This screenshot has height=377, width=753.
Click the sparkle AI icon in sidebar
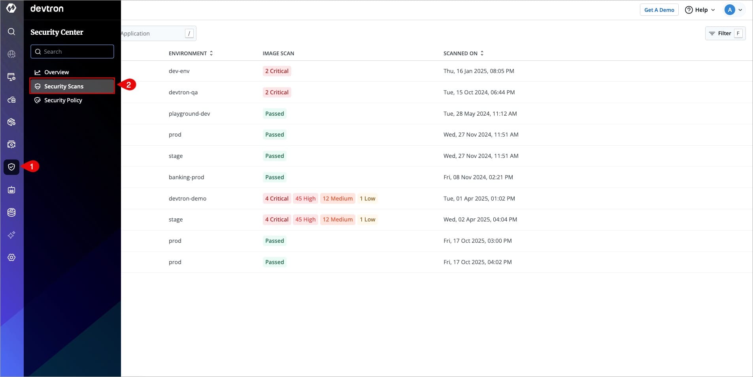click(11, 235)
